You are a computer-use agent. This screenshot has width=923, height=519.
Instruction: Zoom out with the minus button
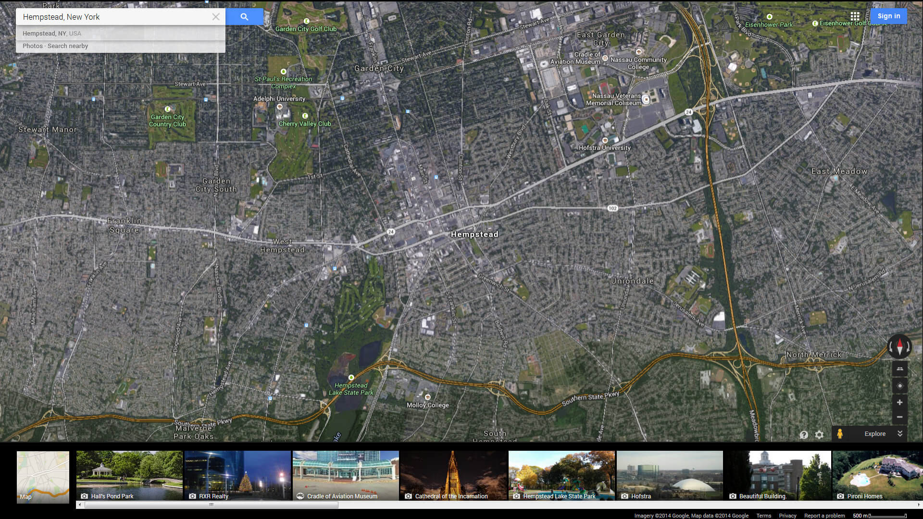[899, 417]
